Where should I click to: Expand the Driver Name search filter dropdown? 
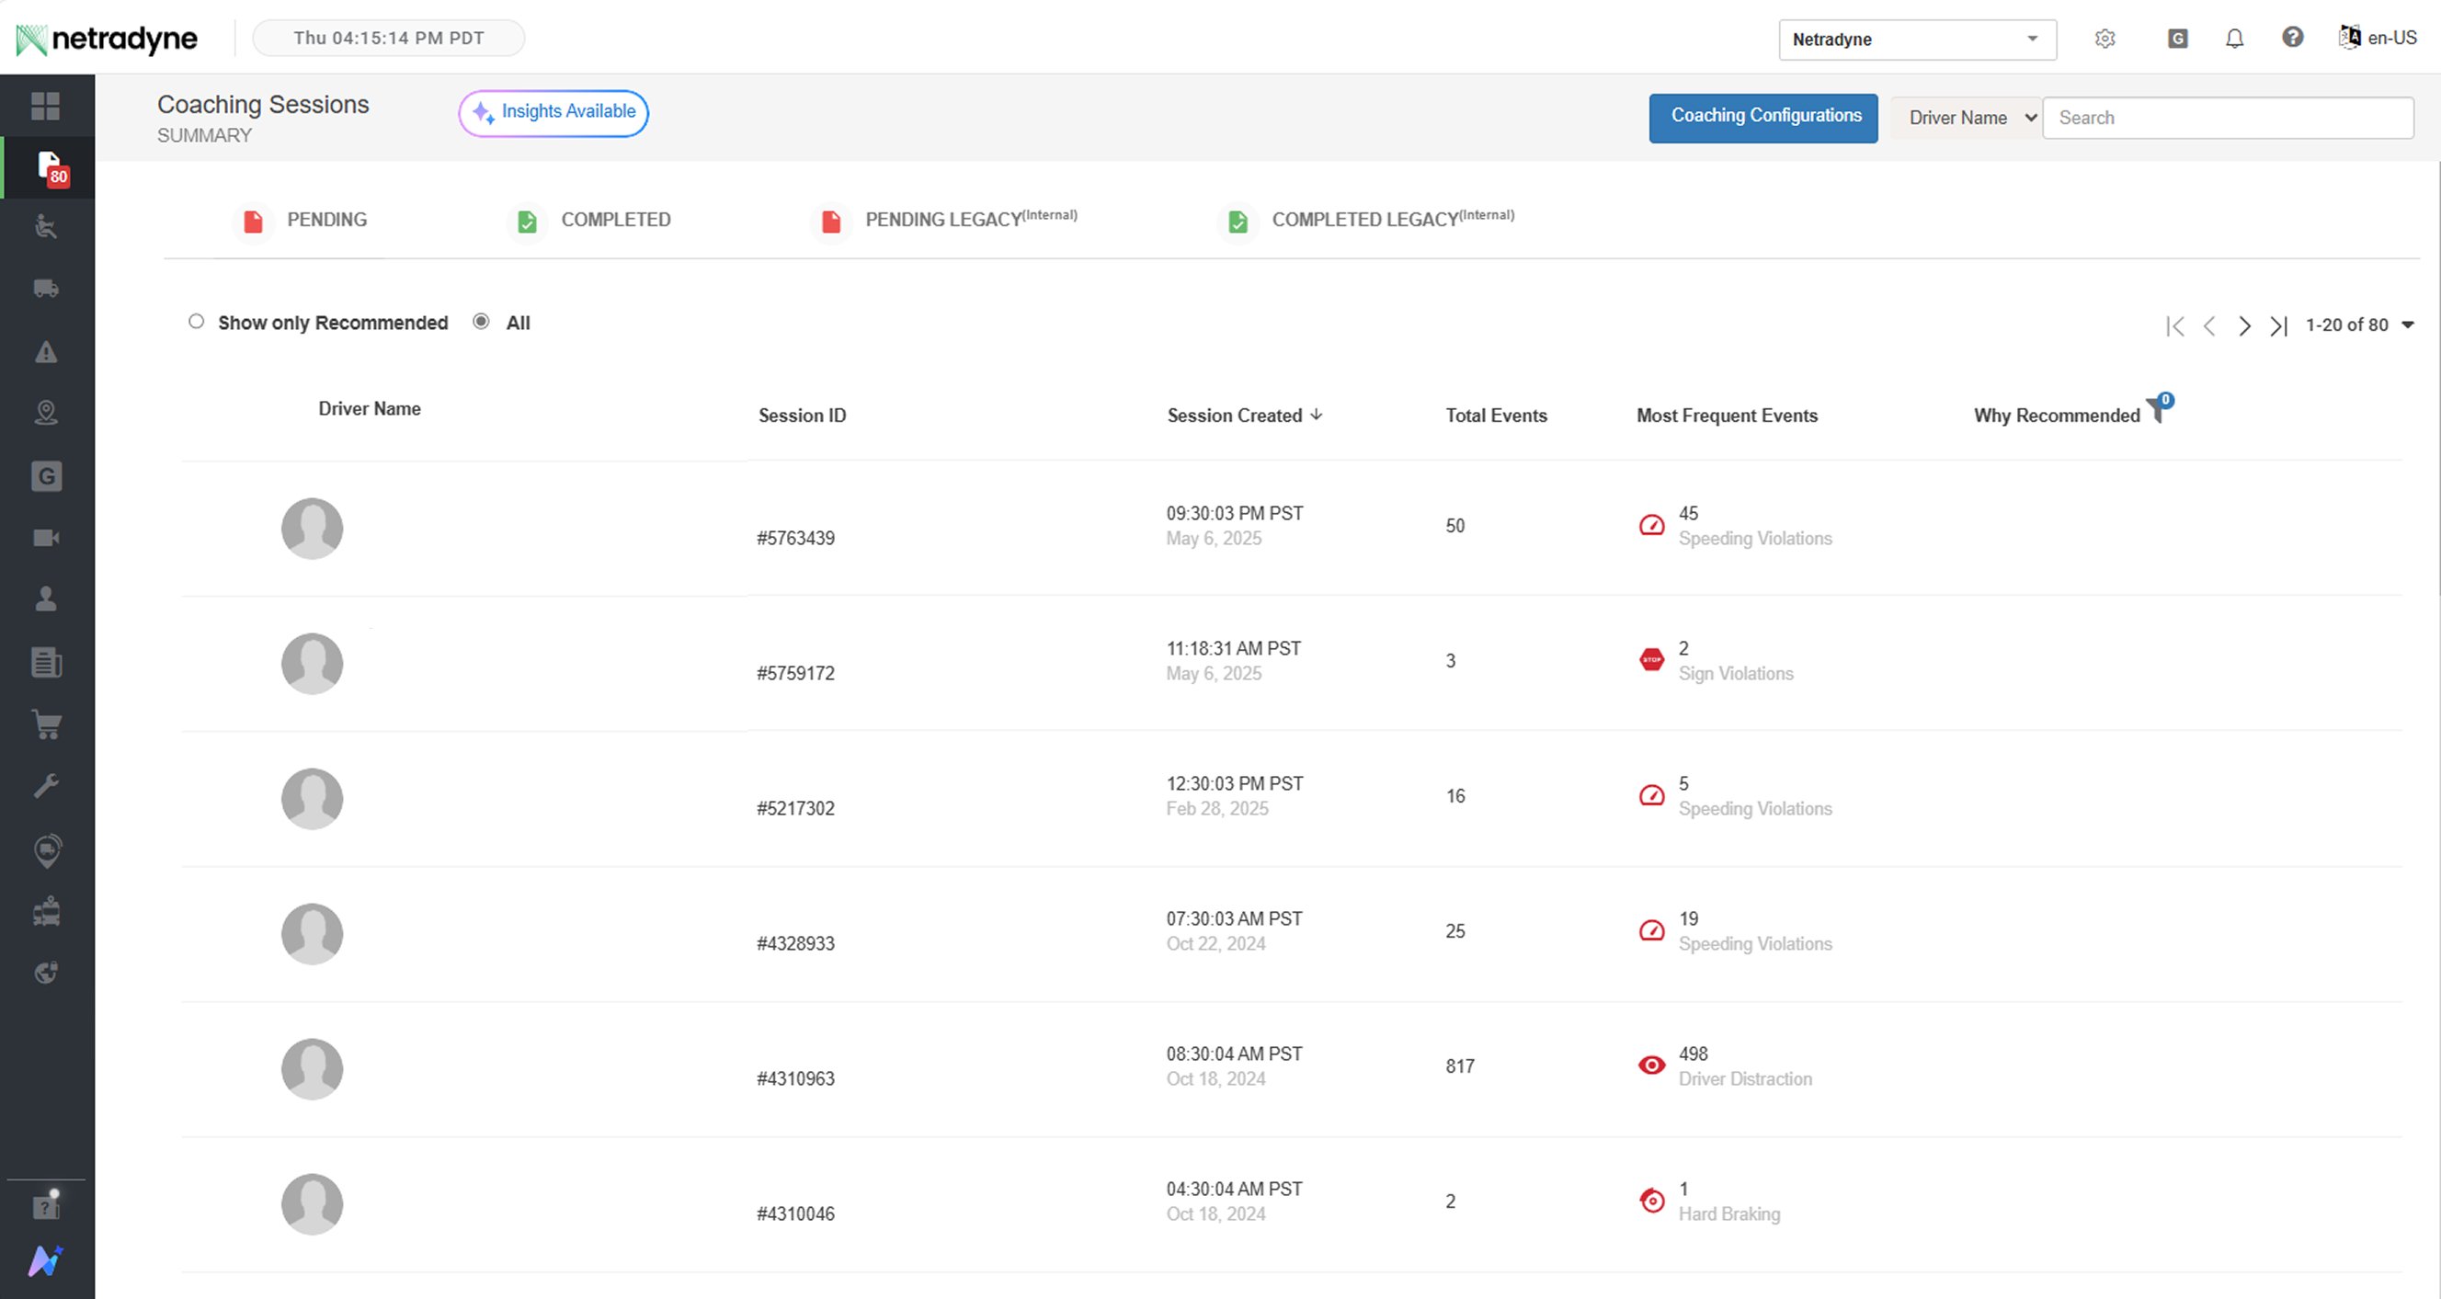[x=1968, y=118]
